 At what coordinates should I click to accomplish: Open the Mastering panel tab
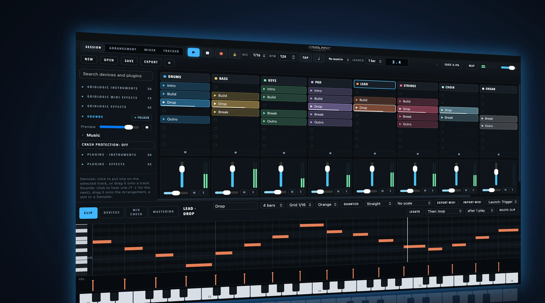point(163,212)
